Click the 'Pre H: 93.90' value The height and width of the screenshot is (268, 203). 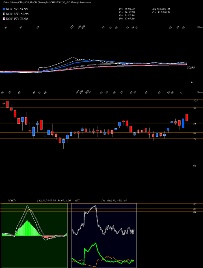coord(127,12)
